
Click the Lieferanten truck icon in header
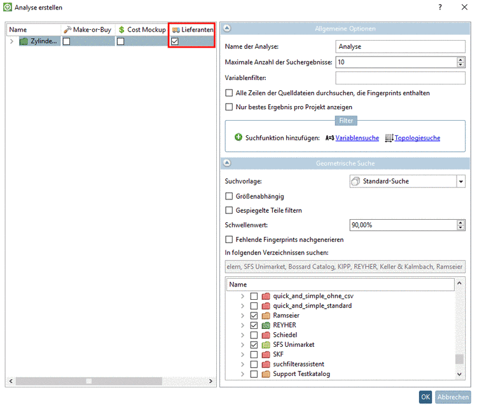point(176,30)
